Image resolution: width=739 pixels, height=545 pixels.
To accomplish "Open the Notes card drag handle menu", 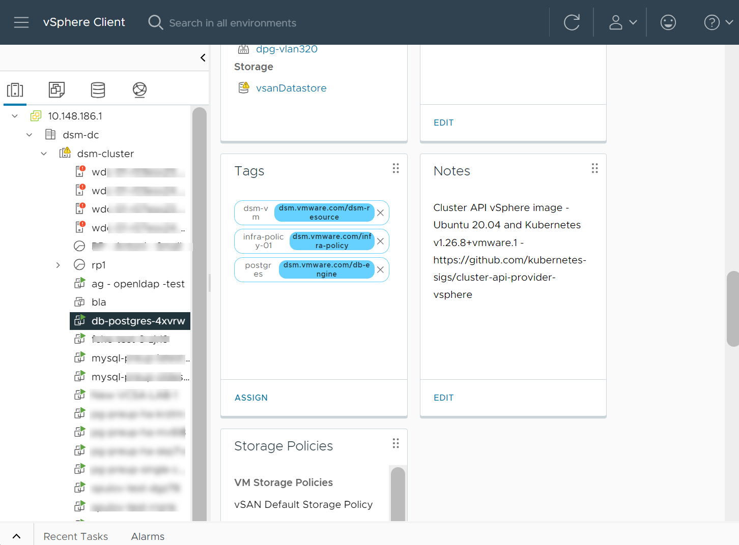I will point(594,168).
